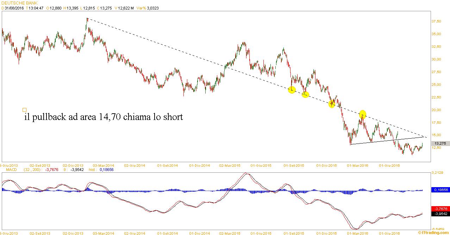450x235 pixels.
Task: Click the black signal value tag -3,9542
Action: pos(440,214)
